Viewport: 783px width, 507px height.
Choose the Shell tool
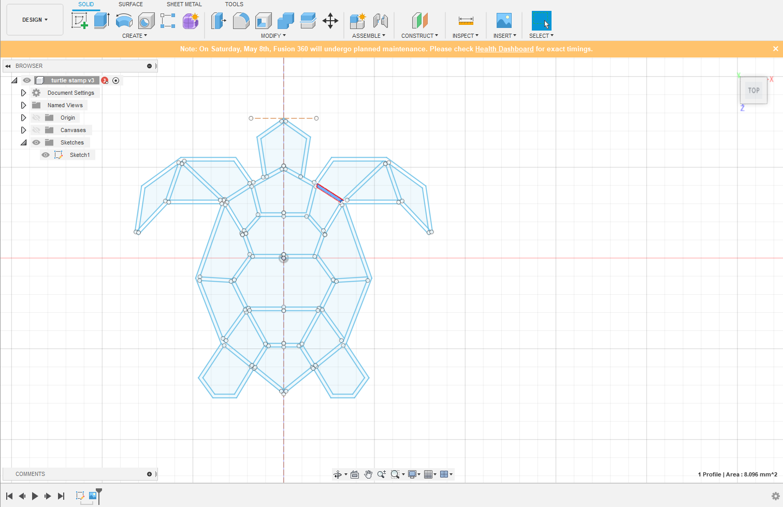264,21
